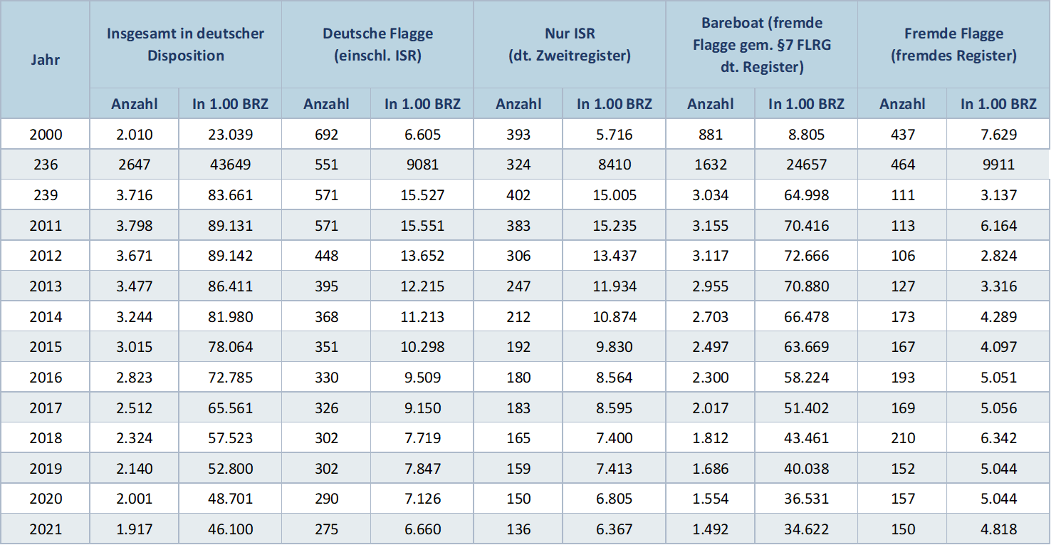1051x545 pixels.
Task: Click the cell containing "24657"
Action: pos(807,165)
